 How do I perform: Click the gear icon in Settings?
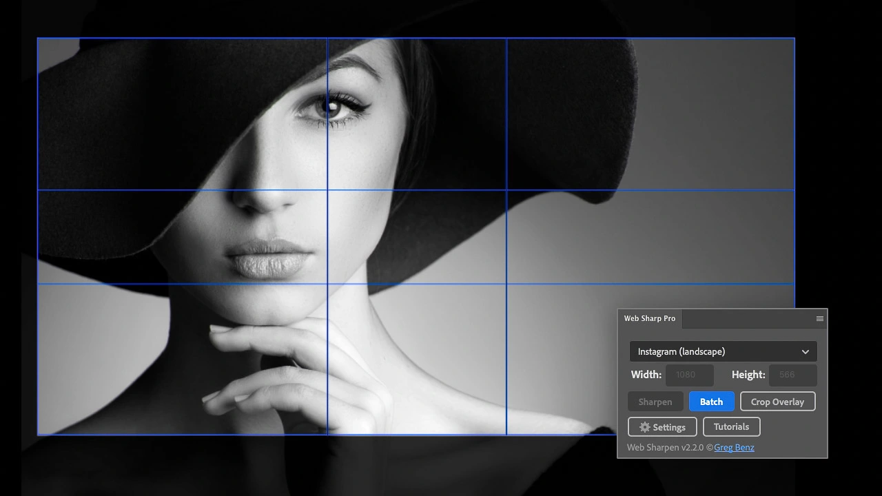pyautogui.click(x=645, y=427)
